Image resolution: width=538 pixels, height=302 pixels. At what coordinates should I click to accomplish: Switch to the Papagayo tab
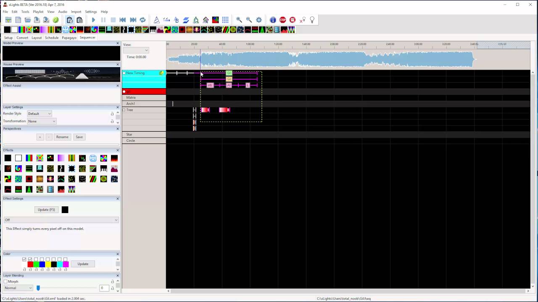69,38
